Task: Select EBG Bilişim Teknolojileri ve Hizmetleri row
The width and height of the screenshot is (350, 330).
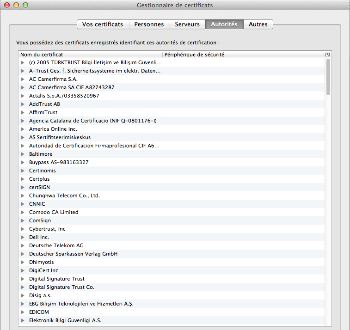Action: pos(172,304)
